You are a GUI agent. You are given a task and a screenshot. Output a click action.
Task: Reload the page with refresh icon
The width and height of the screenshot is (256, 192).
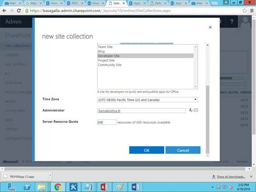click(19, 11)
